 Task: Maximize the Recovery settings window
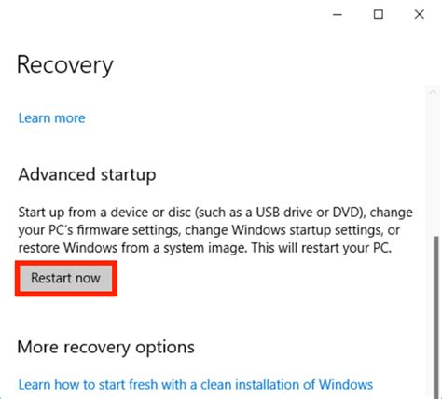(x=379, y=14)
